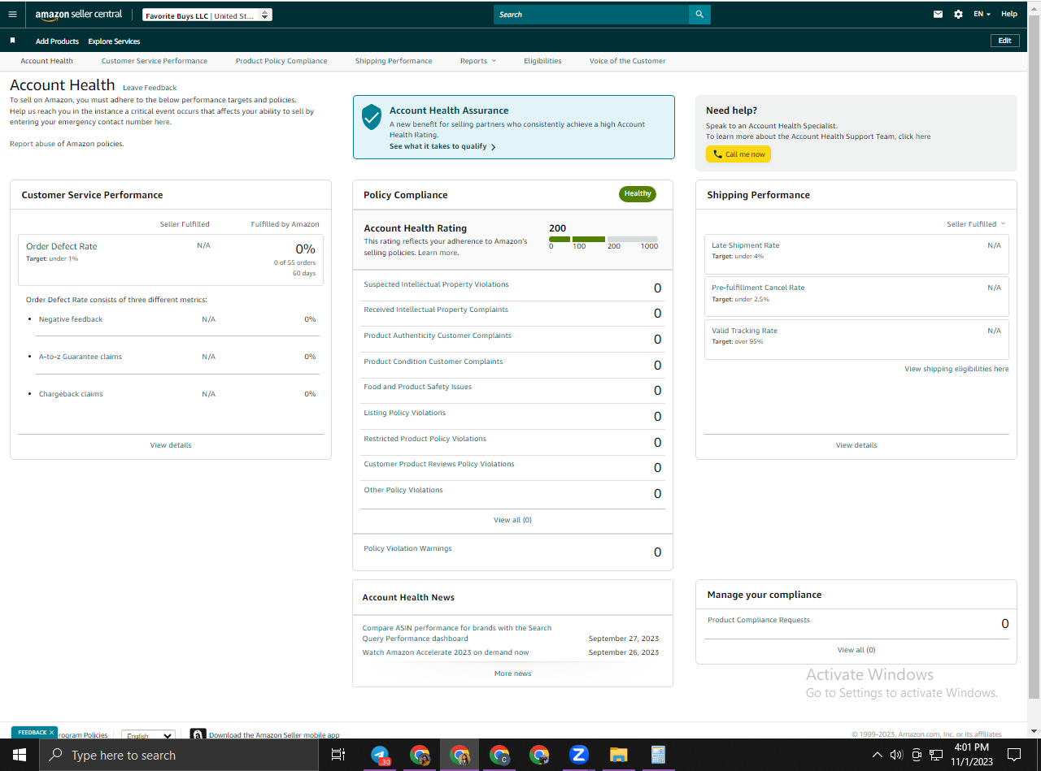Open Customer Service Performance tab
Screen dimensions: 1041x771
pos(155,61)
